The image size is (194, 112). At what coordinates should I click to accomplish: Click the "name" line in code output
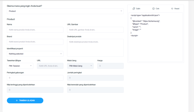137,27
